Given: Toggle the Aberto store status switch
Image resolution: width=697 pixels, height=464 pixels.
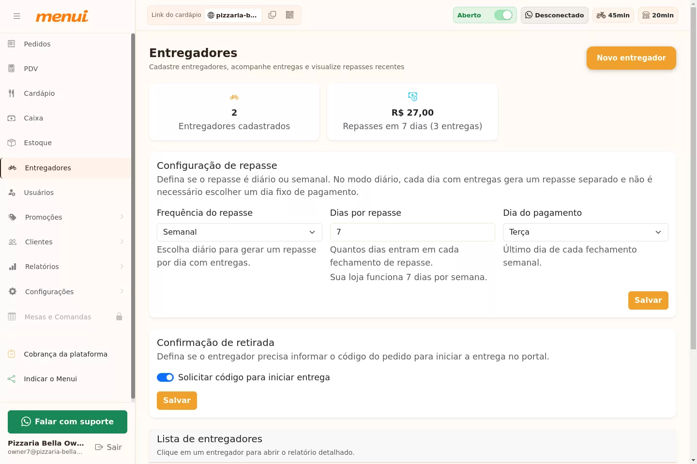Looking at the screenshot, I should 503,15.
